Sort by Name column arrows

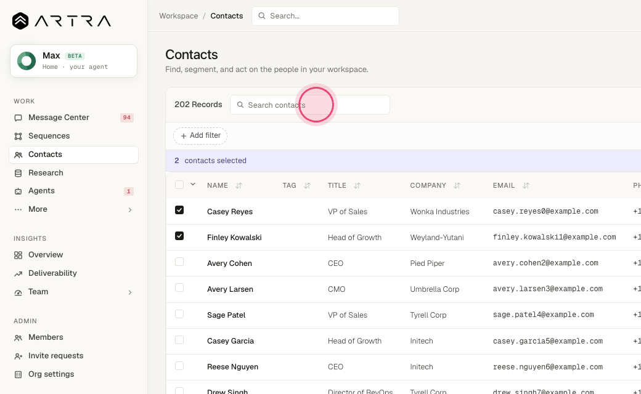tap(239, 186)
